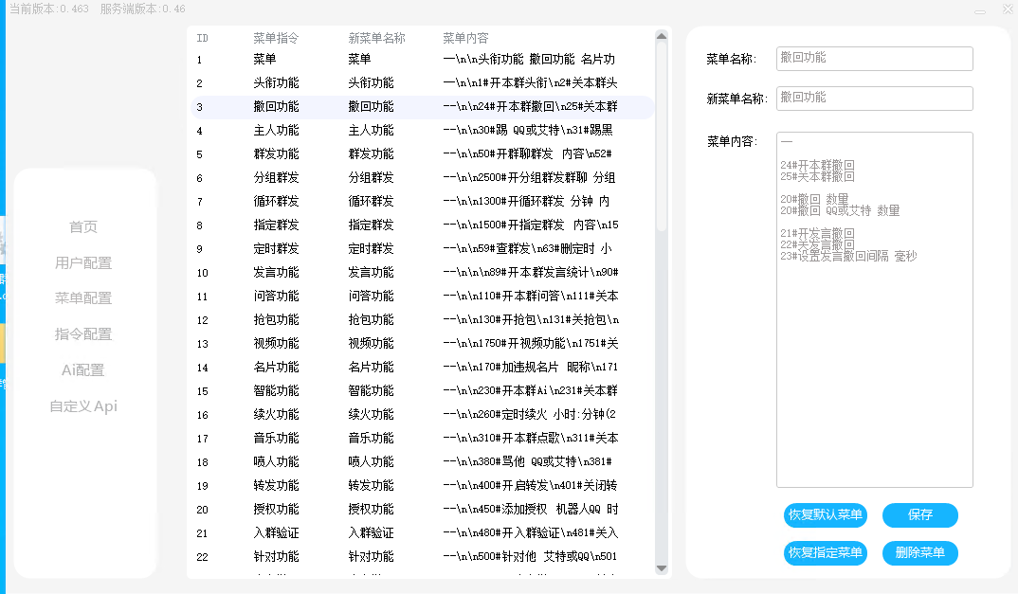Image resolution: width=1018 pixels, height=594 pixels.
Task: Focus the 新菜单名称 input field
Action: point(875,98)
